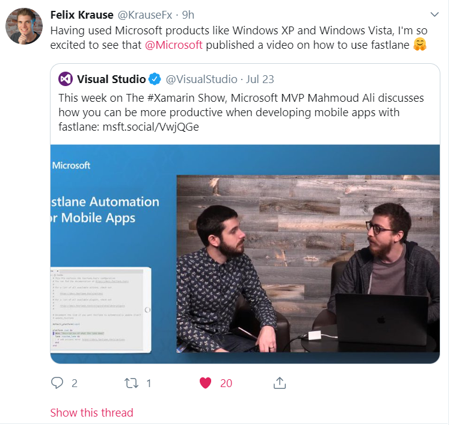Click the video preview of two men

[308, 264]
